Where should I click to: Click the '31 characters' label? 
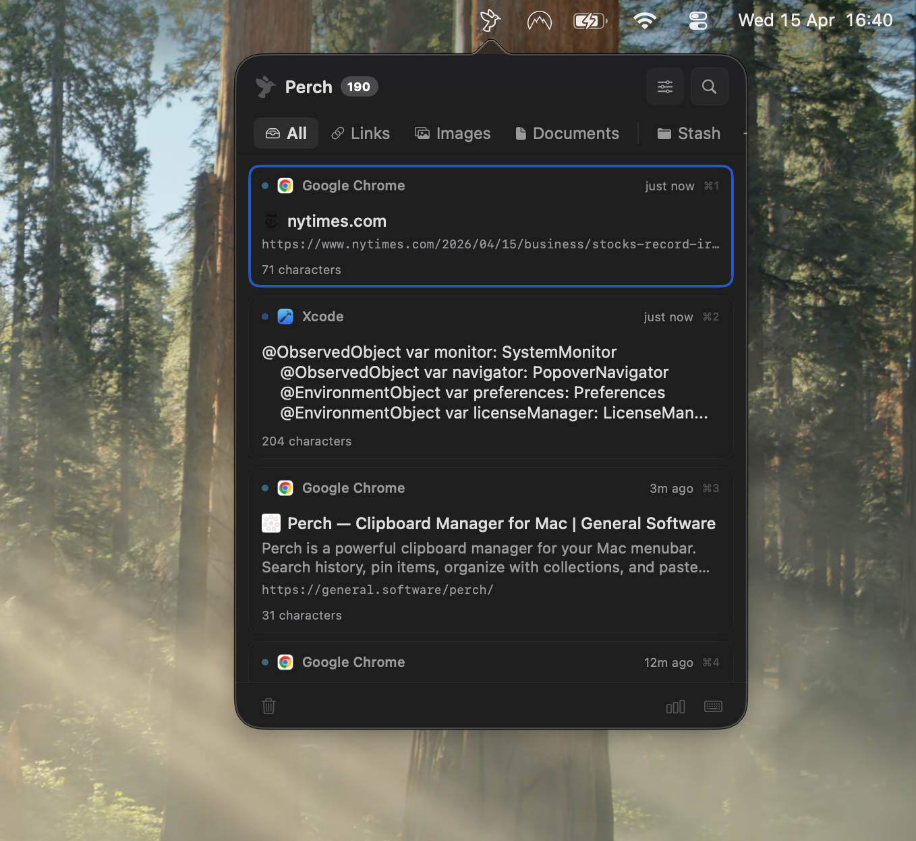(302, 616)
